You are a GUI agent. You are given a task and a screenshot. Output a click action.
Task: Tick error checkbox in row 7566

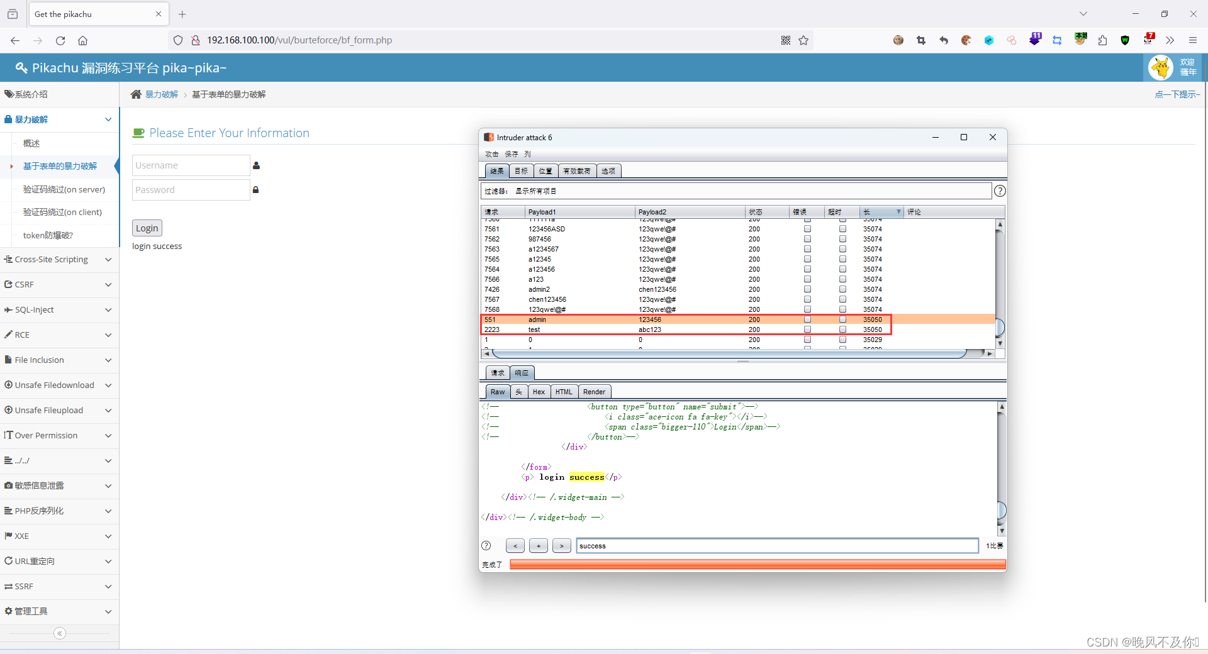click(807, 279)
